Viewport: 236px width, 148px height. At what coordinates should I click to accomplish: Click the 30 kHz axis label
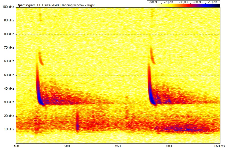pos(9,102)
